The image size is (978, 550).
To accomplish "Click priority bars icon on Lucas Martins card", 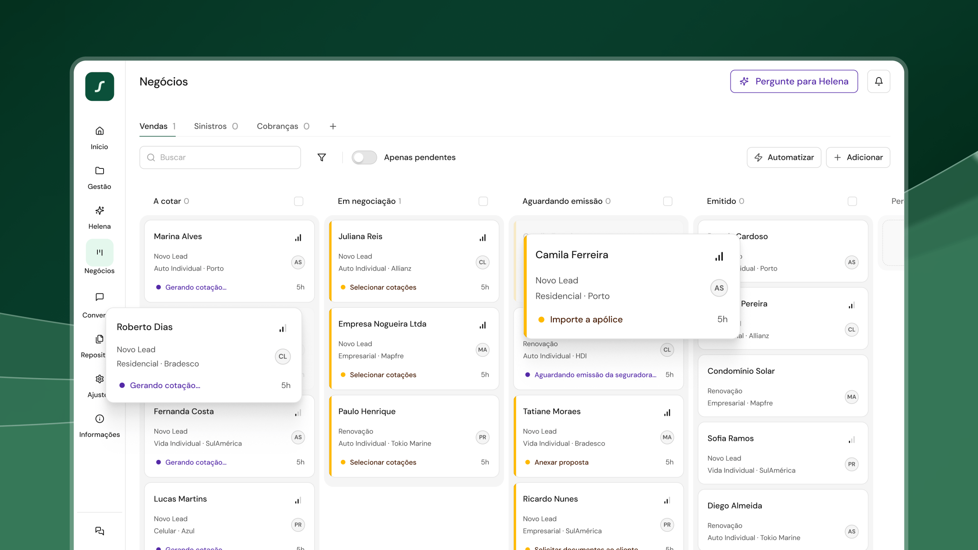I will tap(298, 500).
